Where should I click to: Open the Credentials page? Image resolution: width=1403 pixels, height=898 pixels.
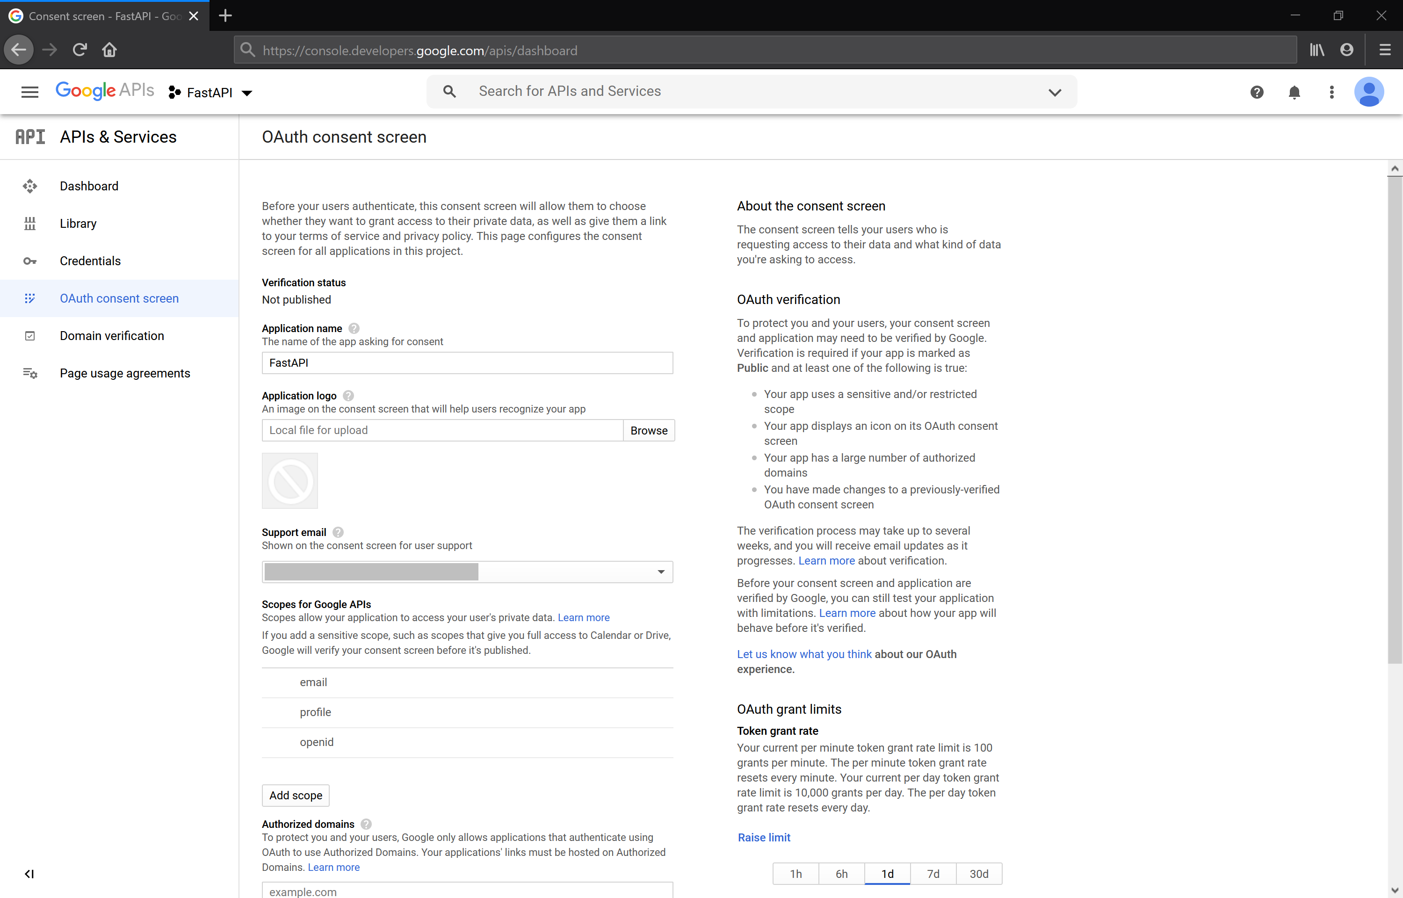coord(90,261)
